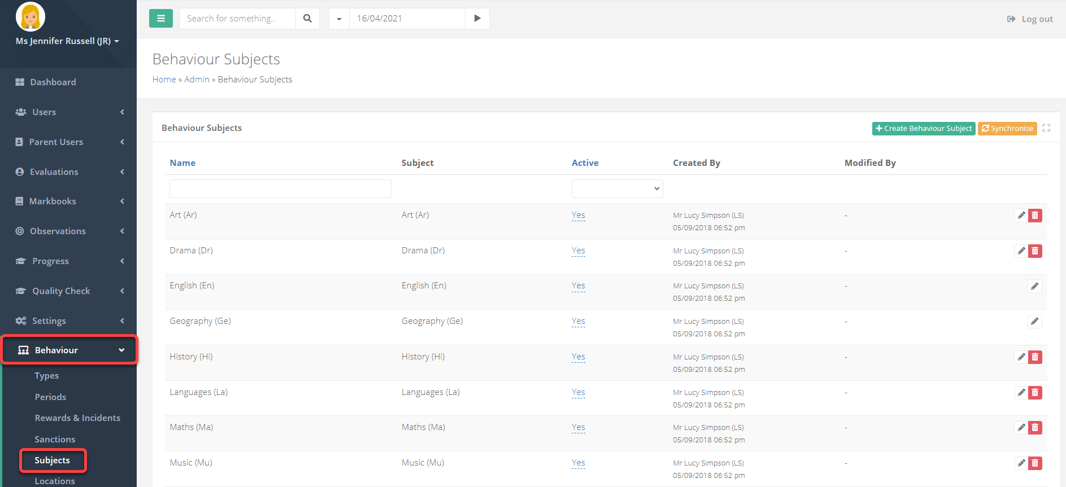Toggle Active Yes for Drama (Dr)

[578, 251]
